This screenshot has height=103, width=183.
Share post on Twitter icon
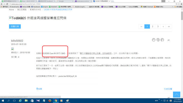154,40
